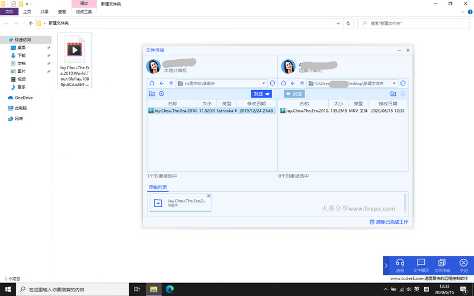Switch to the 共享 ribbon tab
Screen dimensions: 474x296
pyautogui.click(x=44, y=11)
